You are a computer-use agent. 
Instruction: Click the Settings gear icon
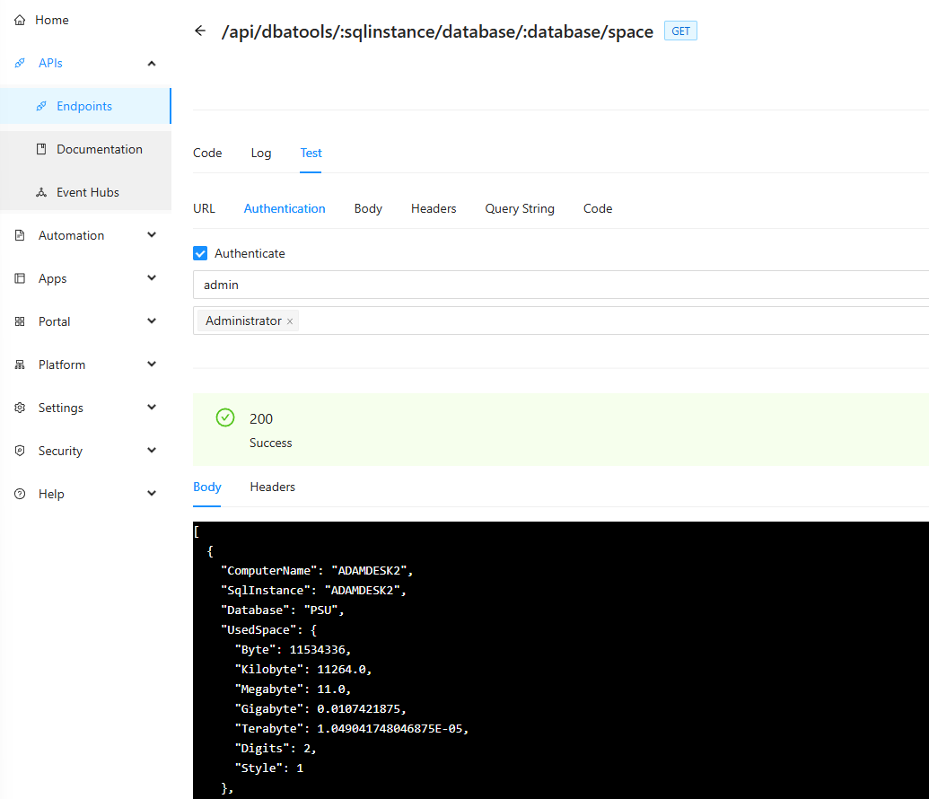coord(20,408)
